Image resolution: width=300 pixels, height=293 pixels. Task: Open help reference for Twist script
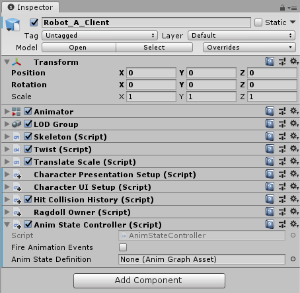pos(270,149)
